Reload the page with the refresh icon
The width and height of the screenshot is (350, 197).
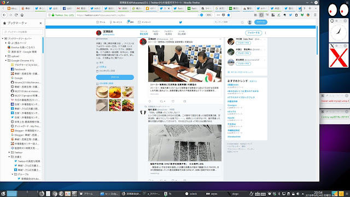pos(16,15)
